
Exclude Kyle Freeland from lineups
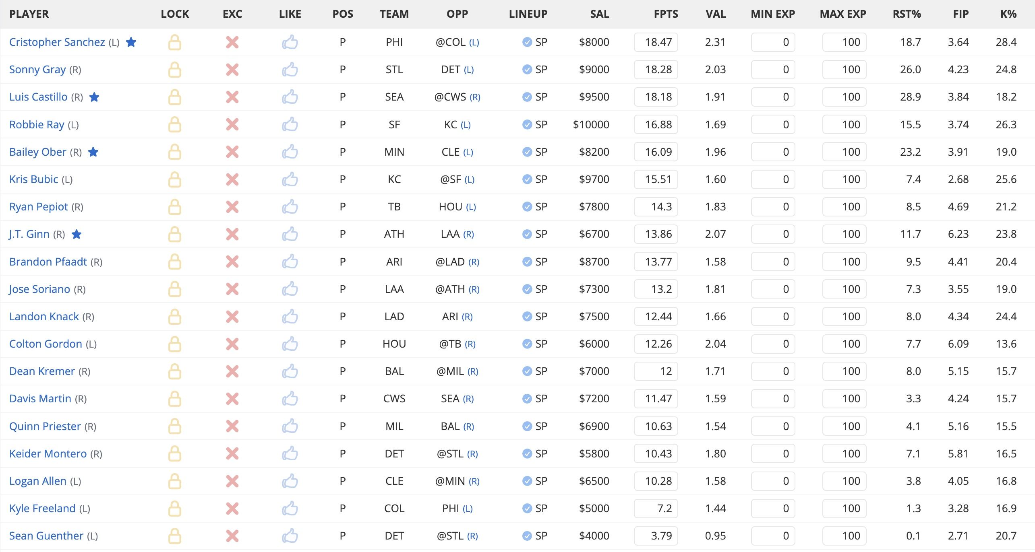[x=232, y=509]
